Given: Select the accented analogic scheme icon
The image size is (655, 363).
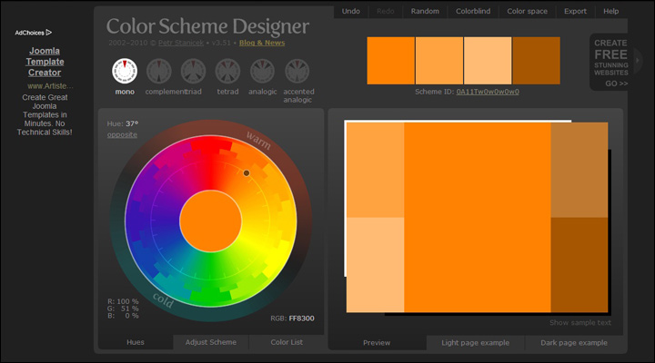Looking at the screenshot, I should coord(297,71).
